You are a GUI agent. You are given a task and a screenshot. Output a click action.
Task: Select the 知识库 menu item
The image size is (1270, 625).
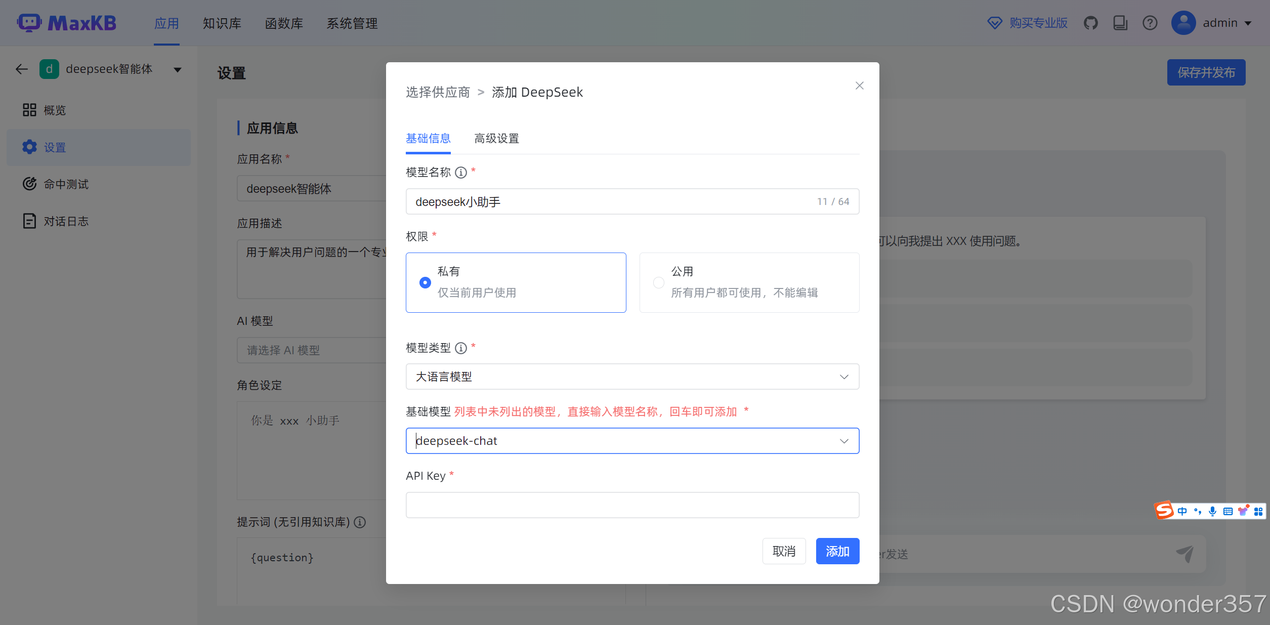tap(222, 23)
